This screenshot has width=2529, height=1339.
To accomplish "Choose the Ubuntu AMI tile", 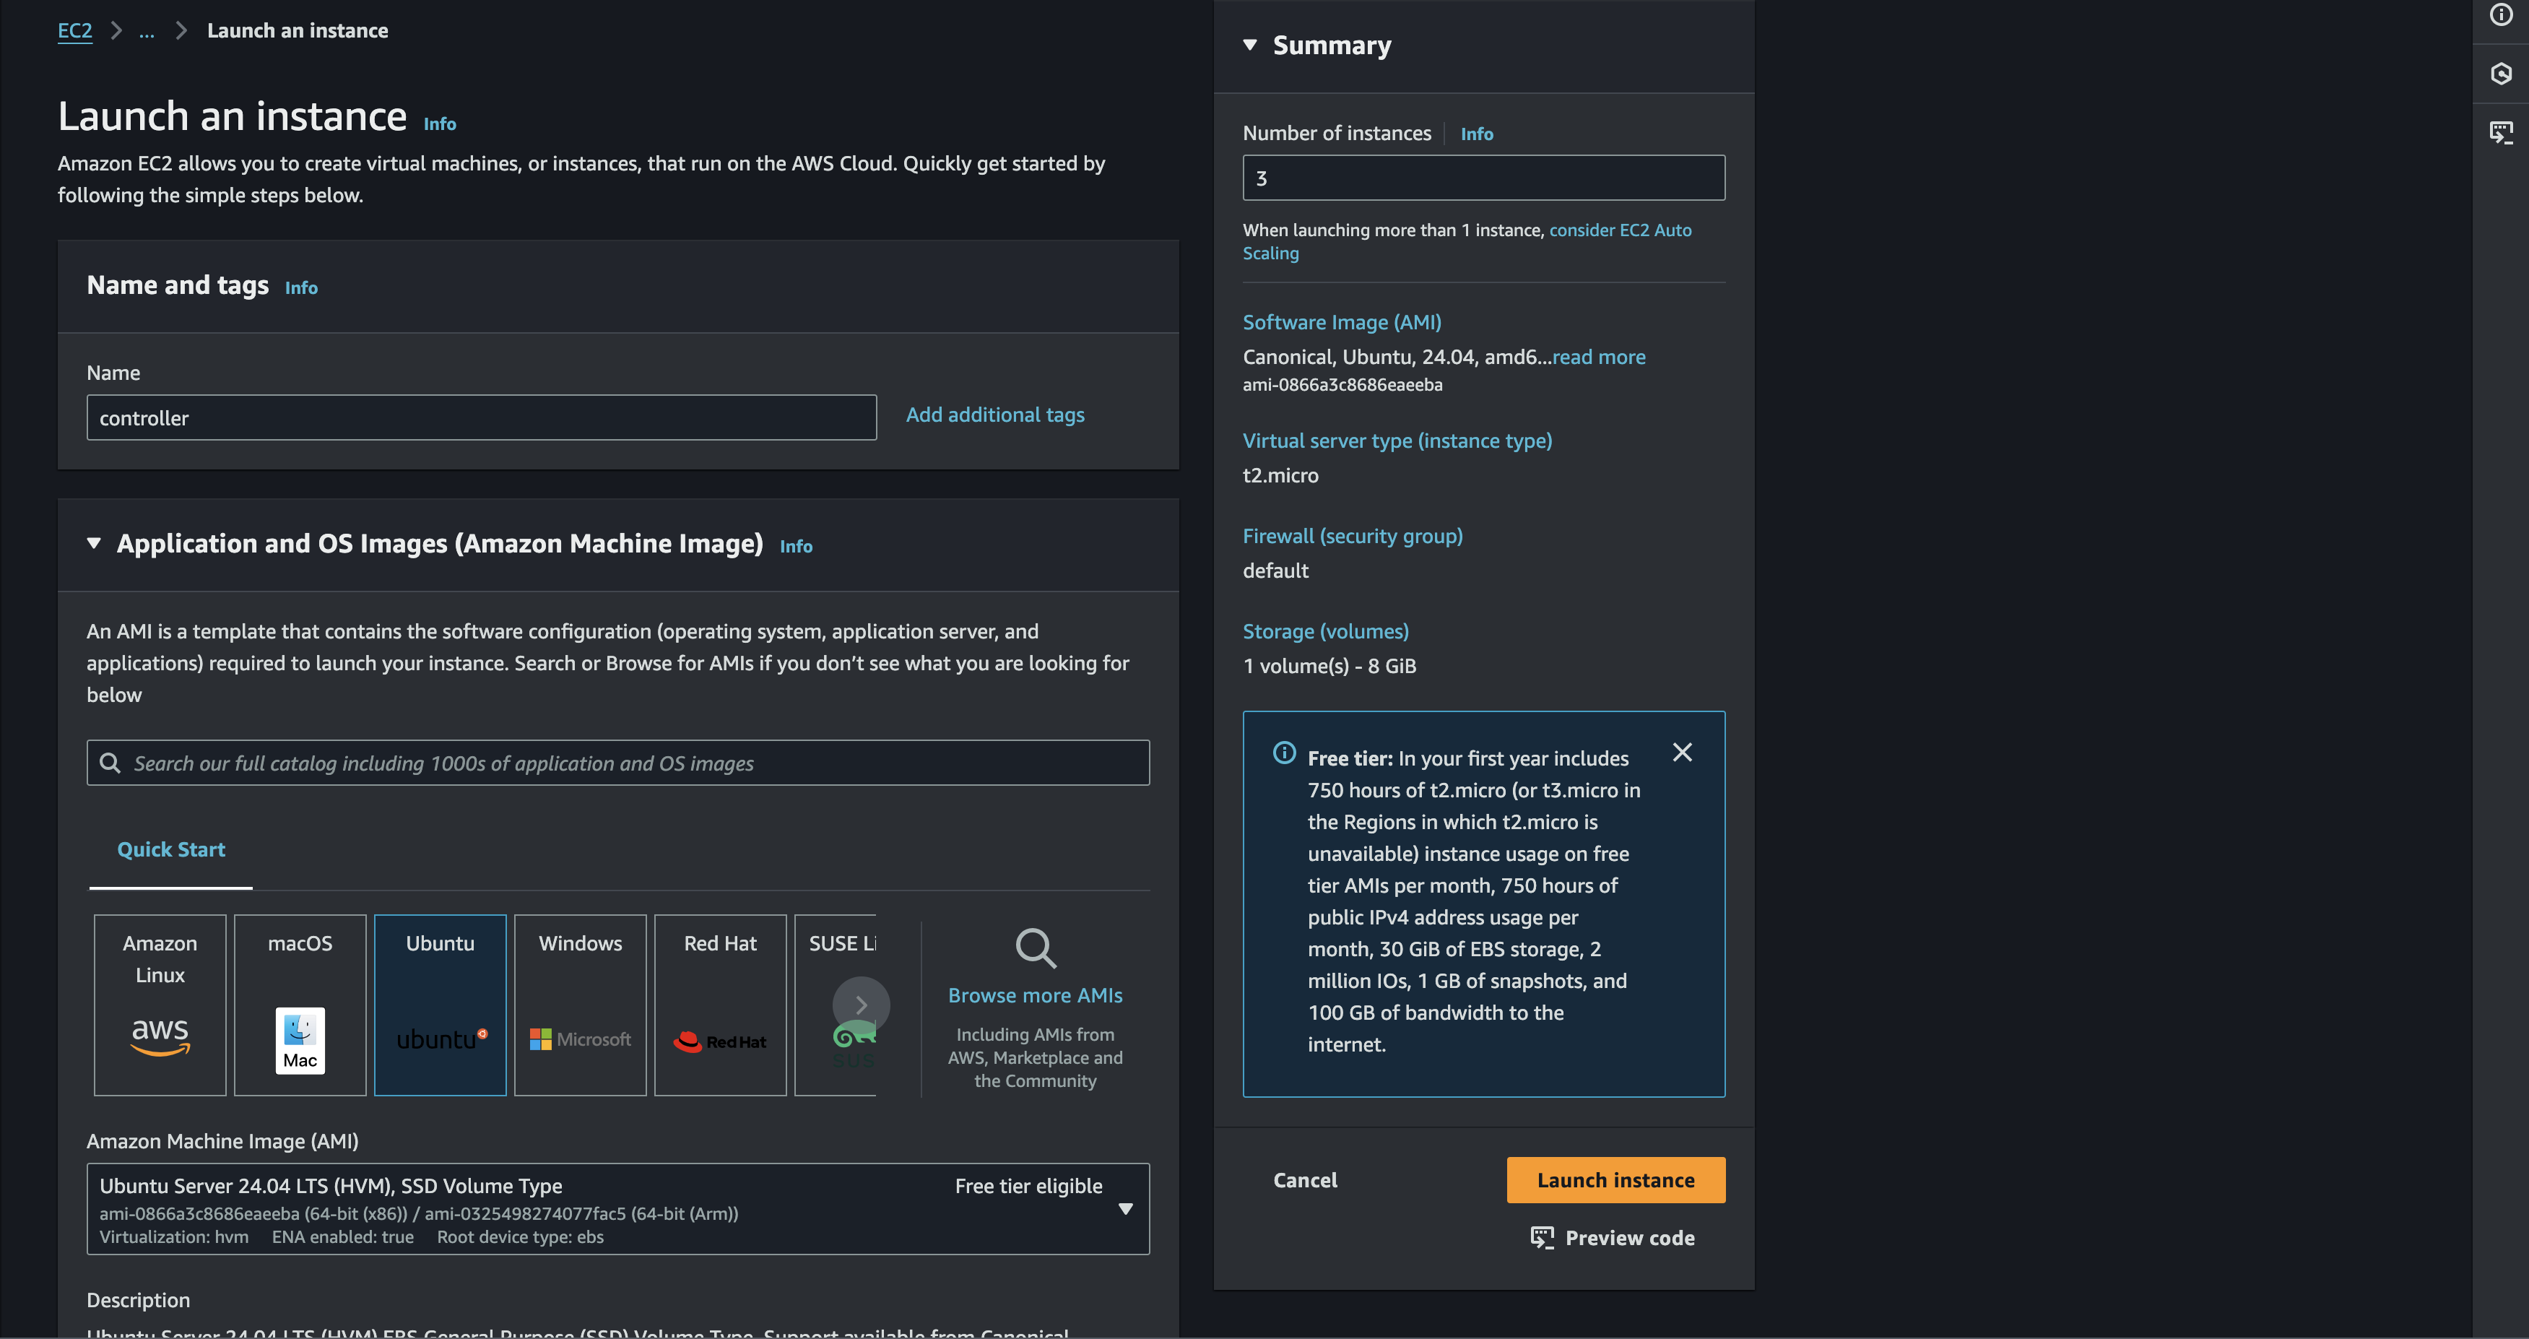I will pos(440,1004).
